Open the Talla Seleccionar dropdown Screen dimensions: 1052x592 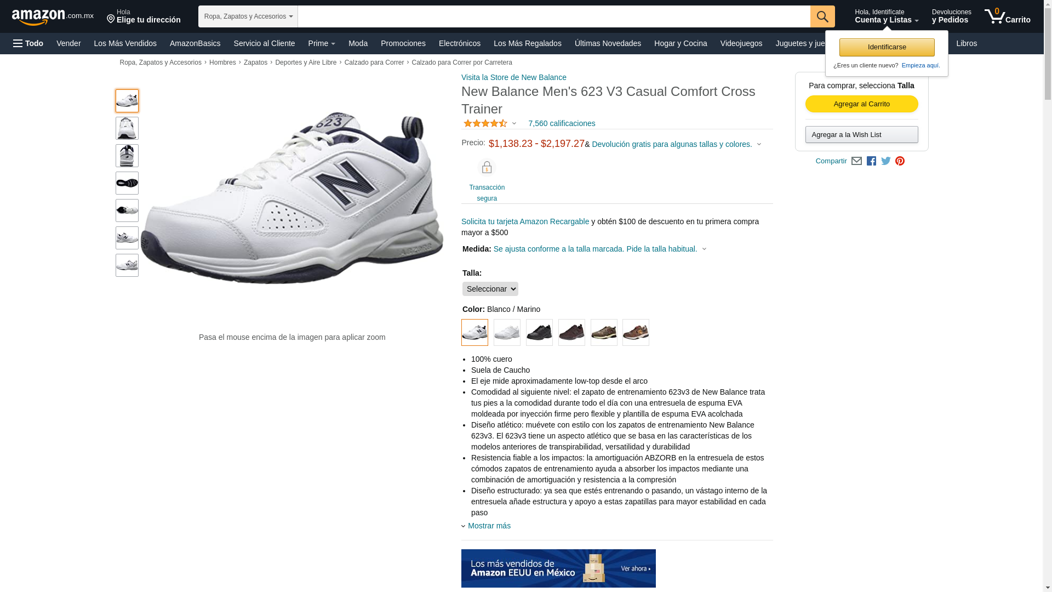490,289
